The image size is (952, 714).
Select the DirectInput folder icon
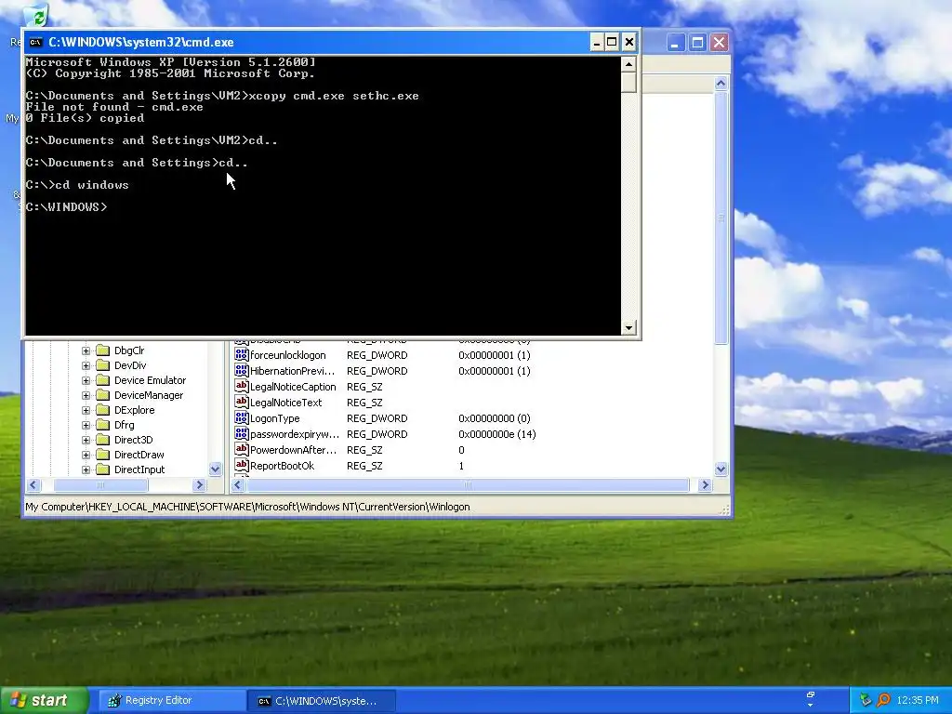102,469
